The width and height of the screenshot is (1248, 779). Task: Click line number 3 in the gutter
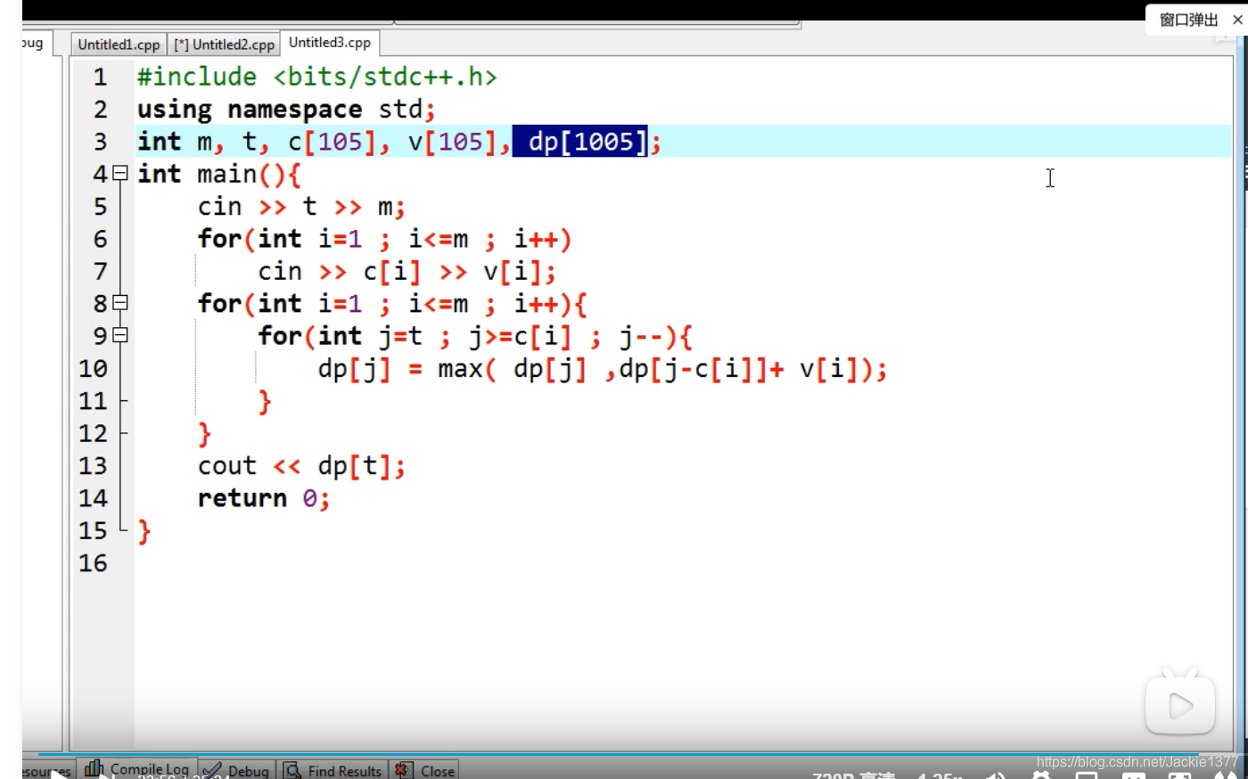tap(100, 142)
